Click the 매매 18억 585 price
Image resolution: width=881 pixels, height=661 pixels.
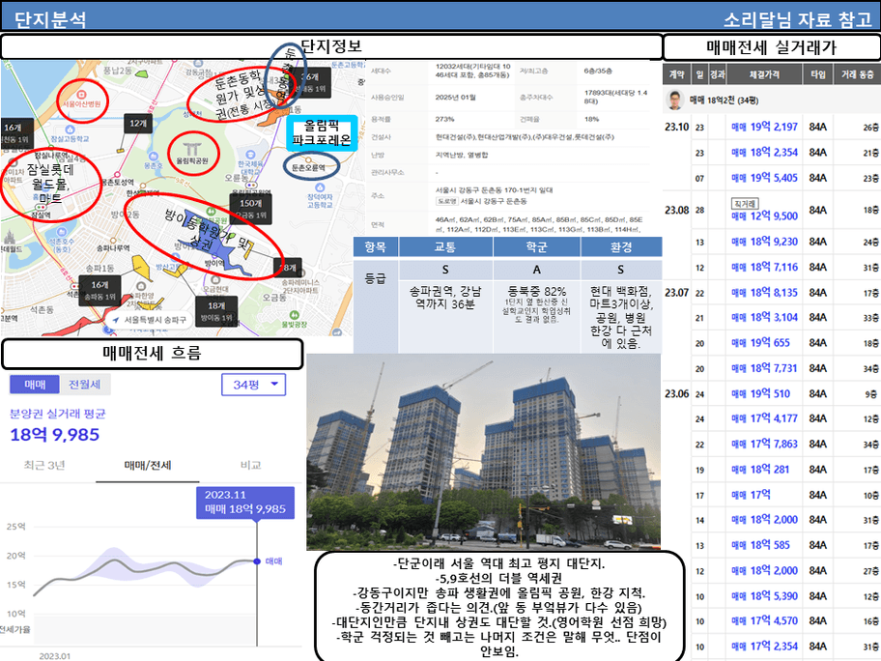(x=760, y=545)
